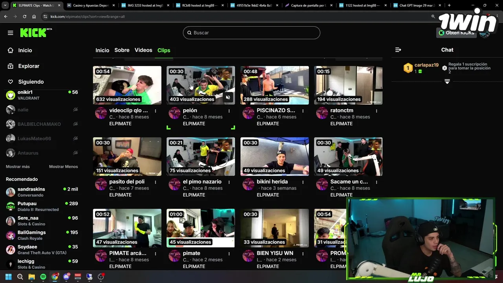The width and height of the screenshot is (503, 283).
Task: Open options for 'el pimo nazario' clip
Action: 229,182
